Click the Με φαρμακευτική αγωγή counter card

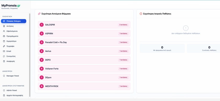(162, 48)
